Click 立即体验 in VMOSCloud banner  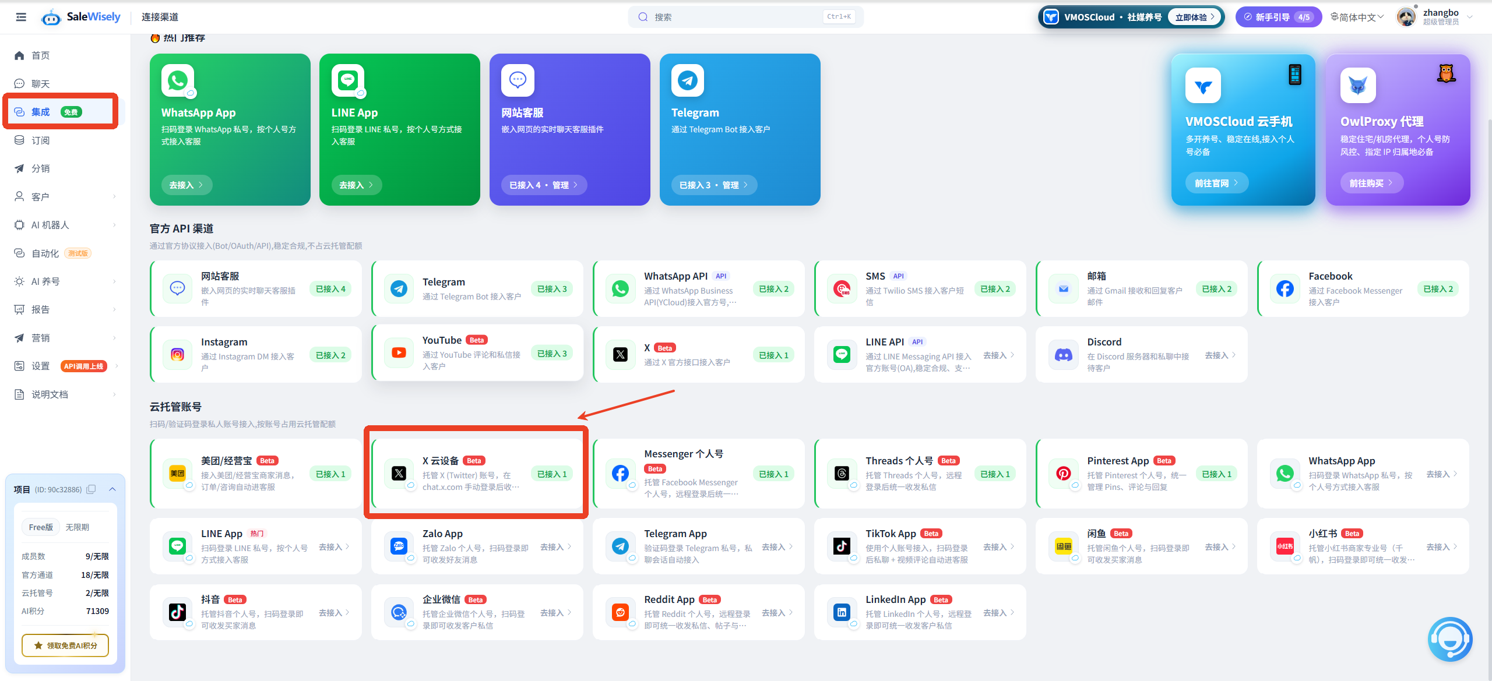point(1195,17)
